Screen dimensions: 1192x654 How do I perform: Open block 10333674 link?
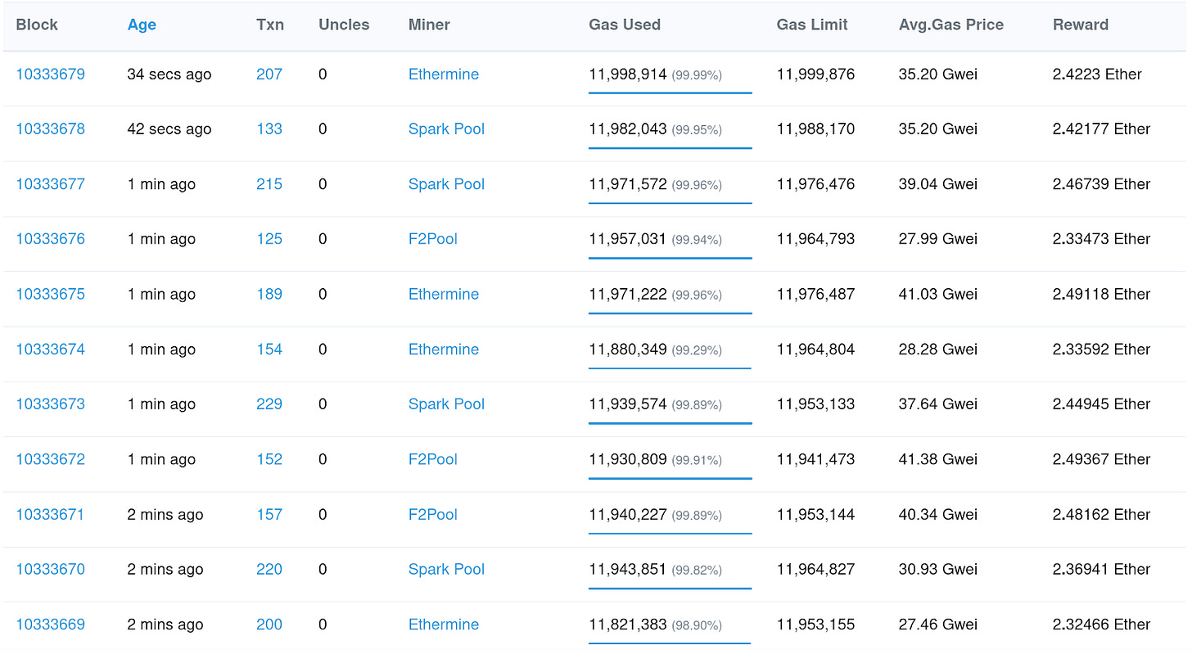tap(50, 350)
